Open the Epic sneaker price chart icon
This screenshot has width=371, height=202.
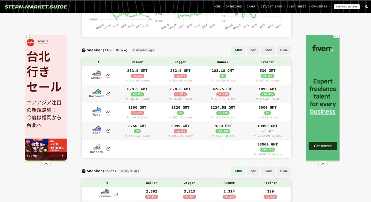pos(108,131)
